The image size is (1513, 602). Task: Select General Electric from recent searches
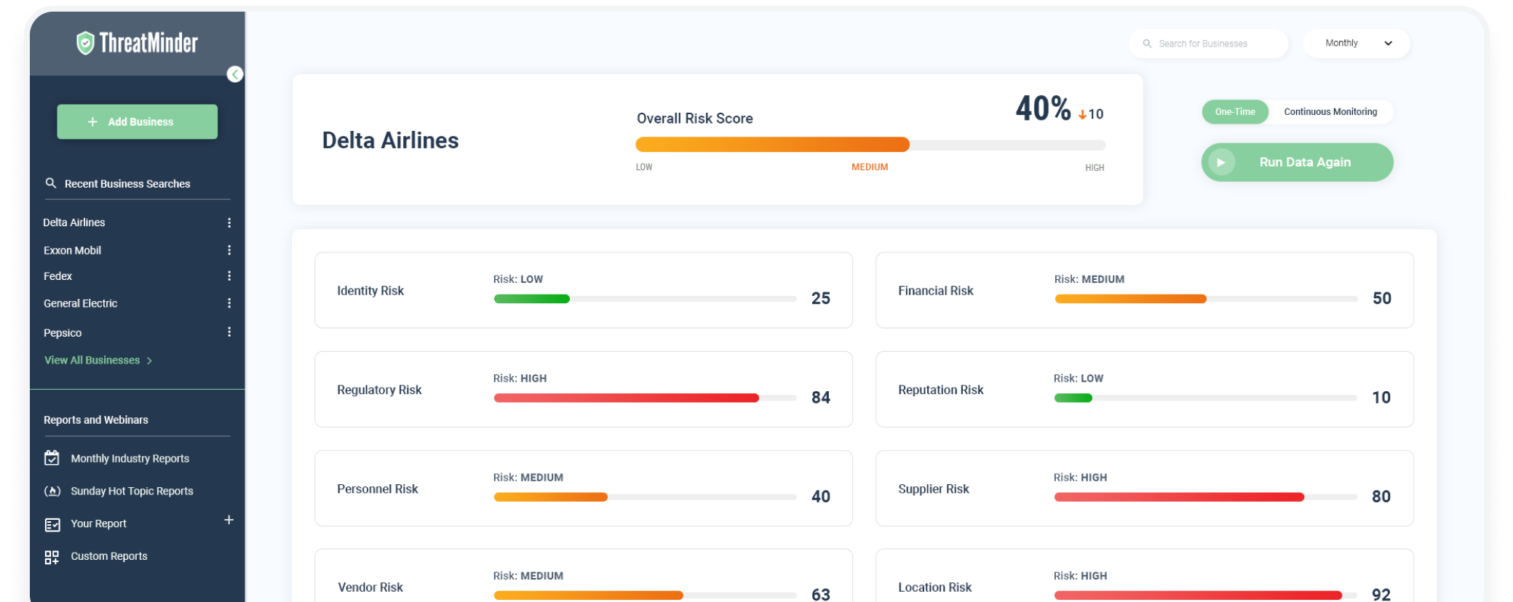[80, 304]
